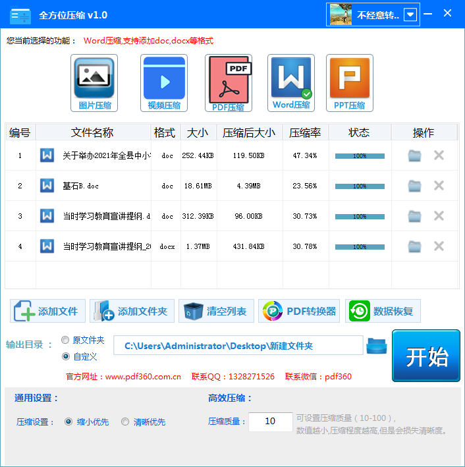Click the 431.84KB compressed size cell
The image size is (465, 467).
tap(249, 246)
